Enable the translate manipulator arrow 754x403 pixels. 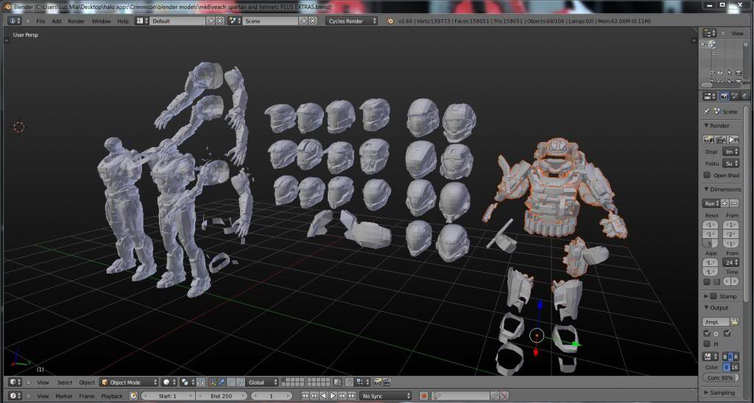point(221,382)
